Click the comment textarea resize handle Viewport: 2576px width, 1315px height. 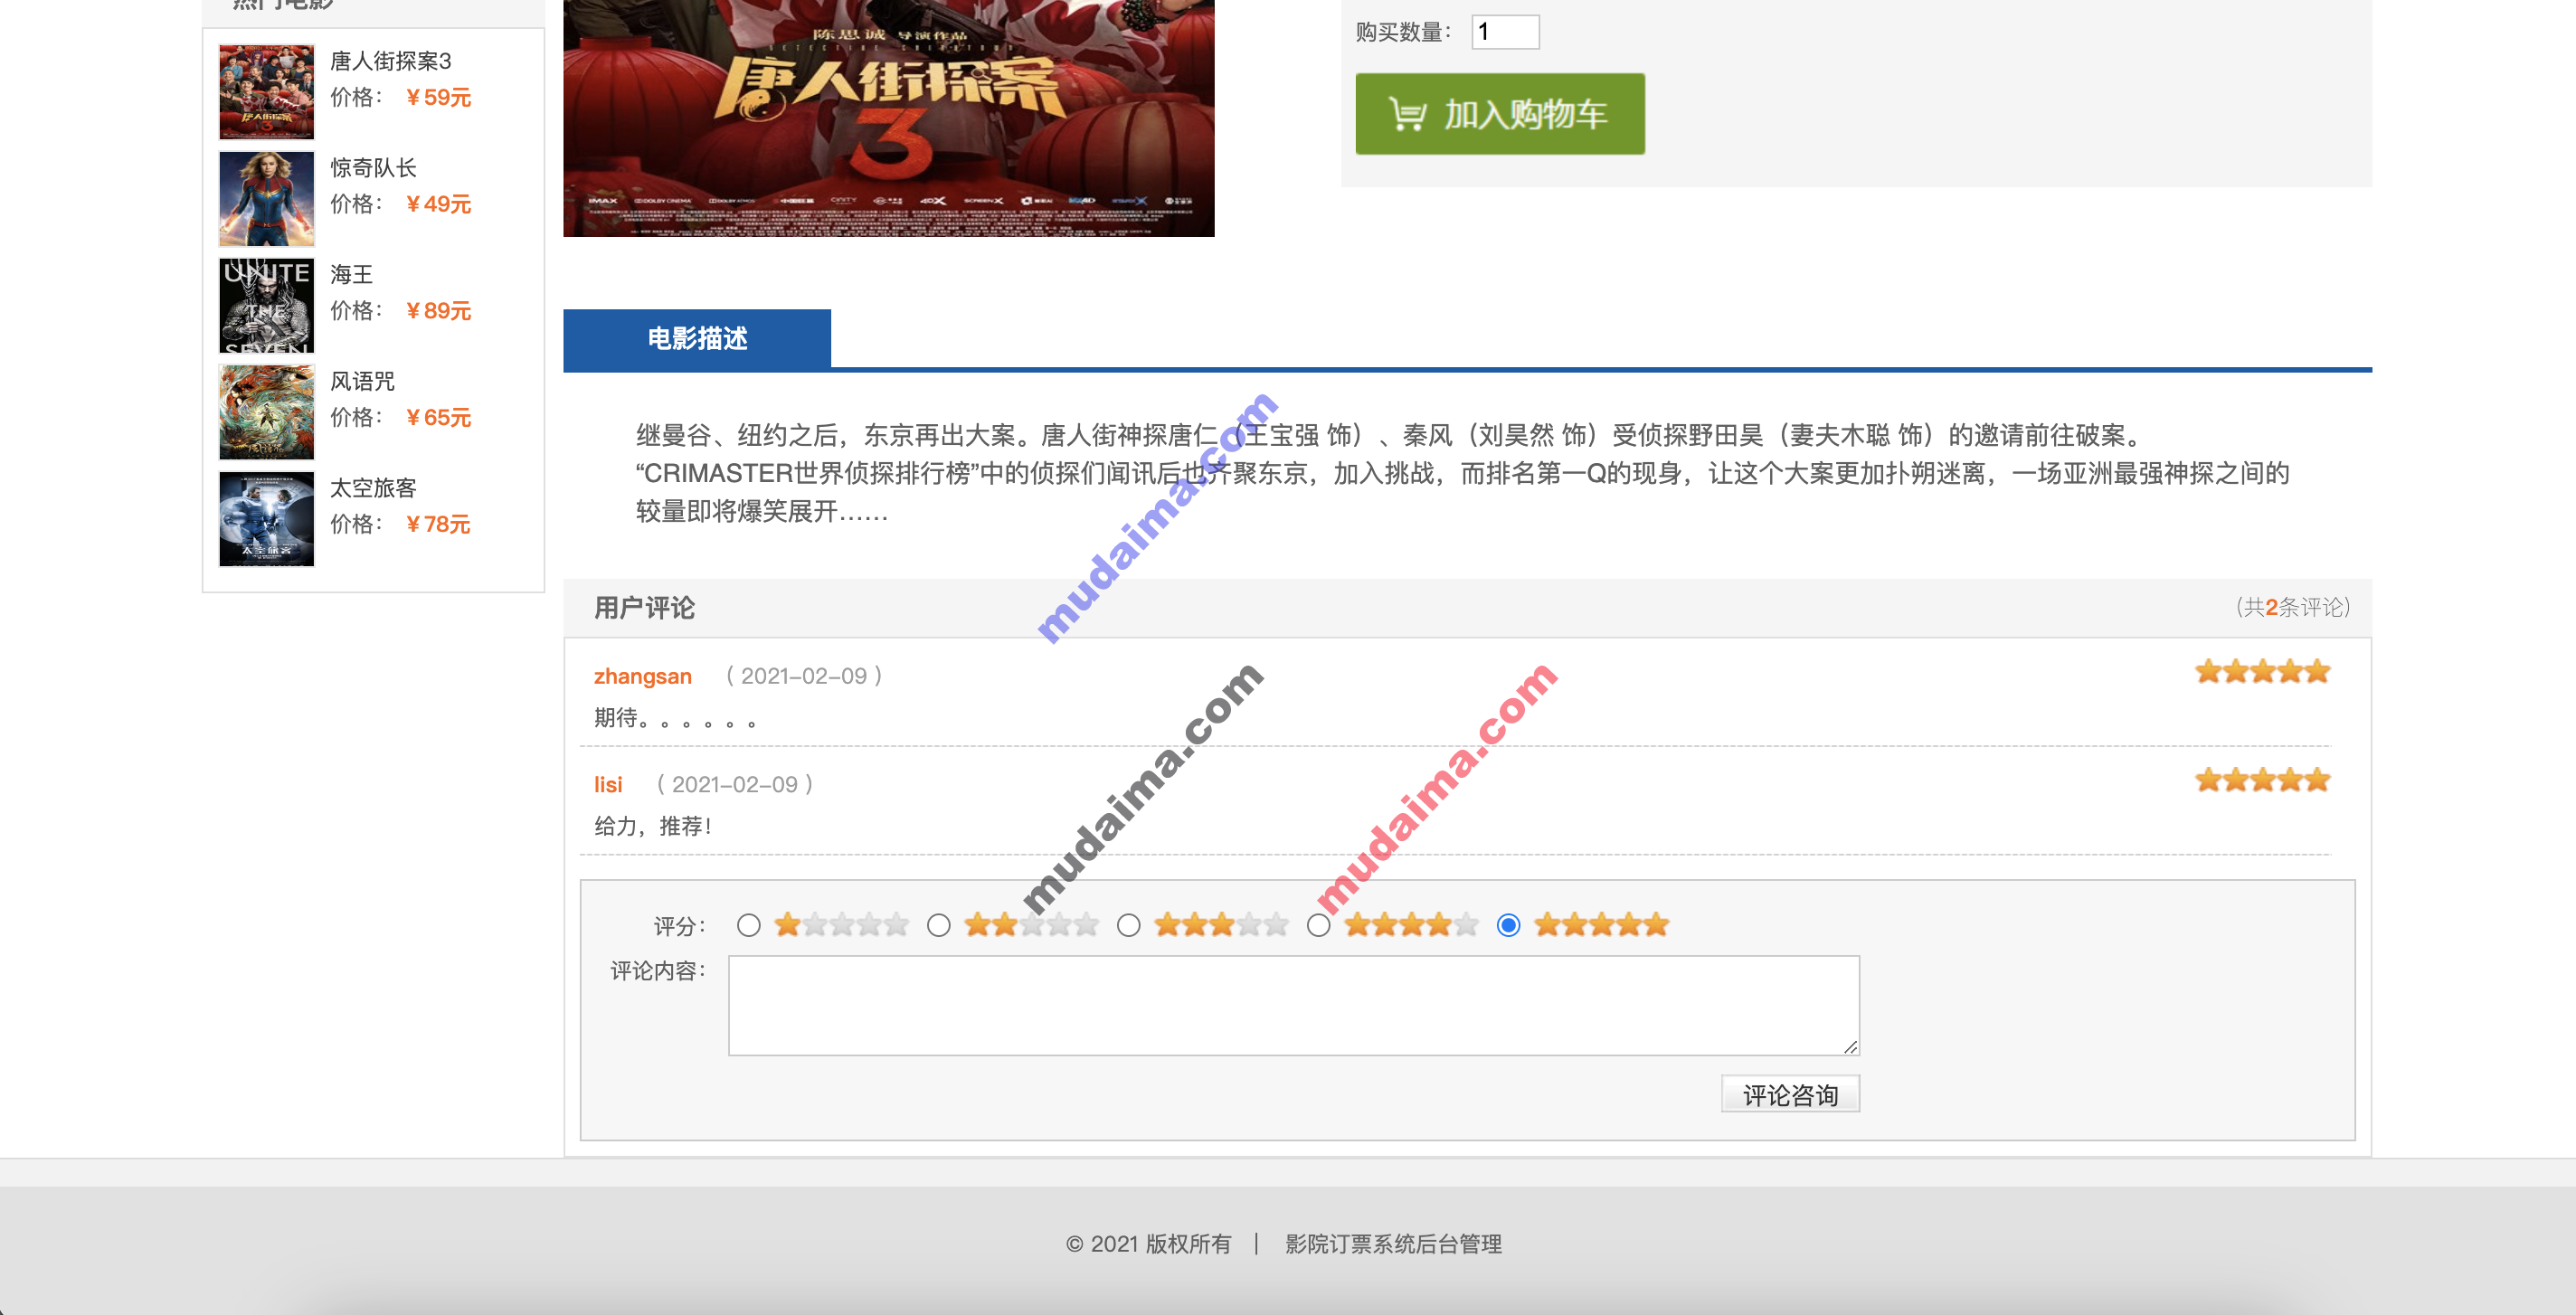1851,1047
